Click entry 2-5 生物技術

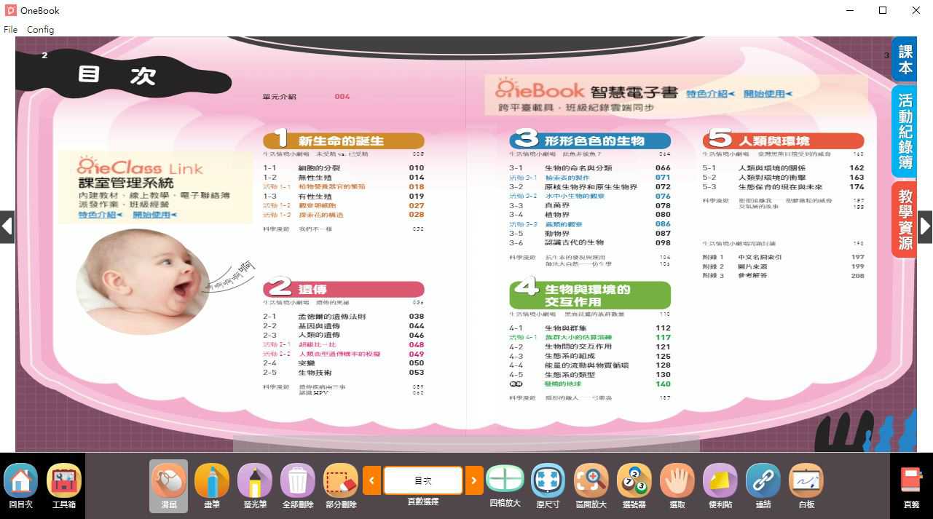point(344,373)
